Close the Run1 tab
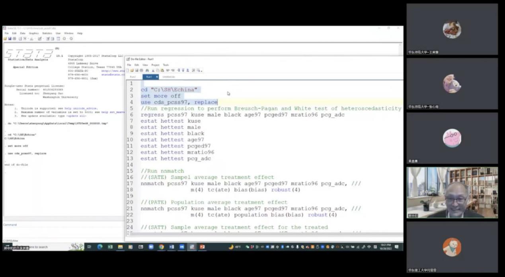The height and width of the screenshot is (277, 505). coord(157,77)
